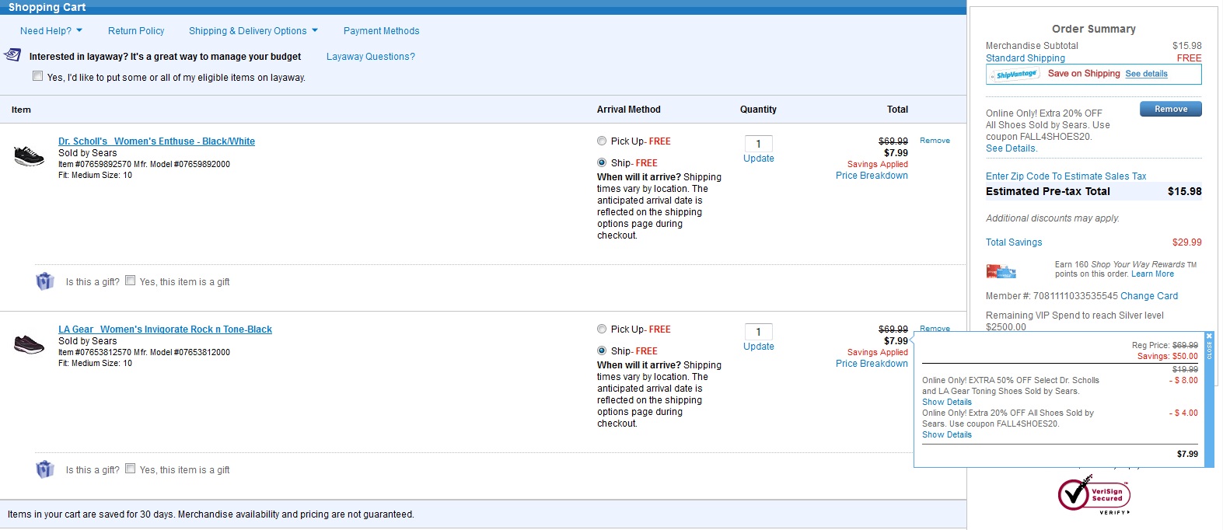Open LA Gear Women's Invigorate product link

165,330
